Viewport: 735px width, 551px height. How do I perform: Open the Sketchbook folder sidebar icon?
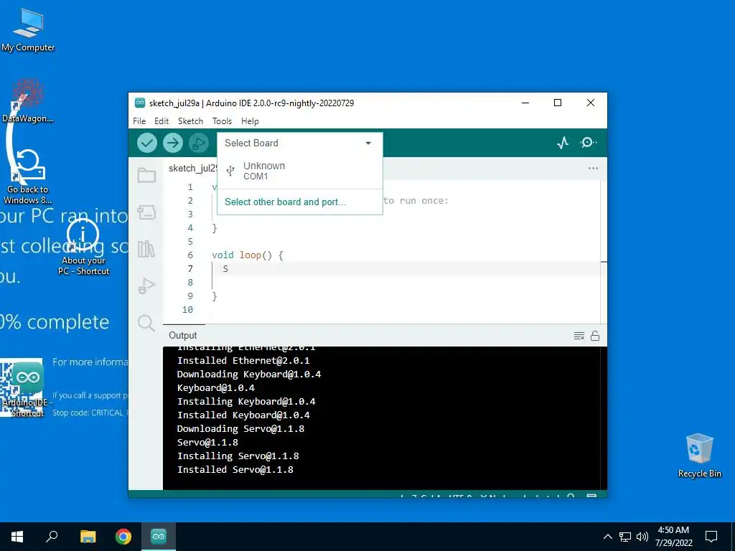[x=146, y=175]
